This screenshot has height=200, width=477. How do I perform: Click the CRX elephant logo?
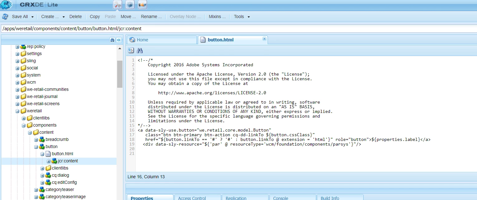(6, 4)
